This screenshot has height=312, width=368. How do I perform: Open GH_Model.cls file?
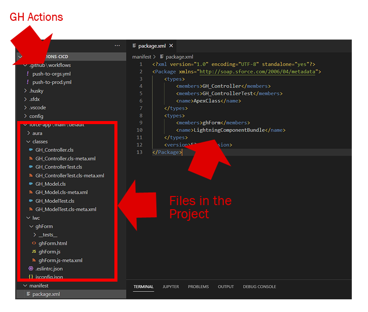coord(51,184)
